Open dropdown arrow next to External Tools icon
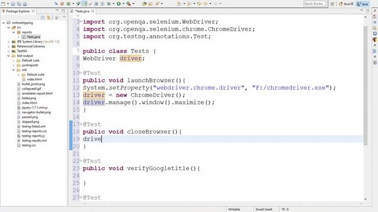Viewport: 378px width, 212px height. 133,4
